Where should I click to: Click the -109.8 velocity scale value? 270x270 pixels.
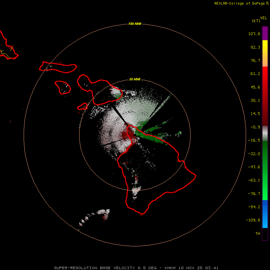pyautogui.click(x=253, y=220)
